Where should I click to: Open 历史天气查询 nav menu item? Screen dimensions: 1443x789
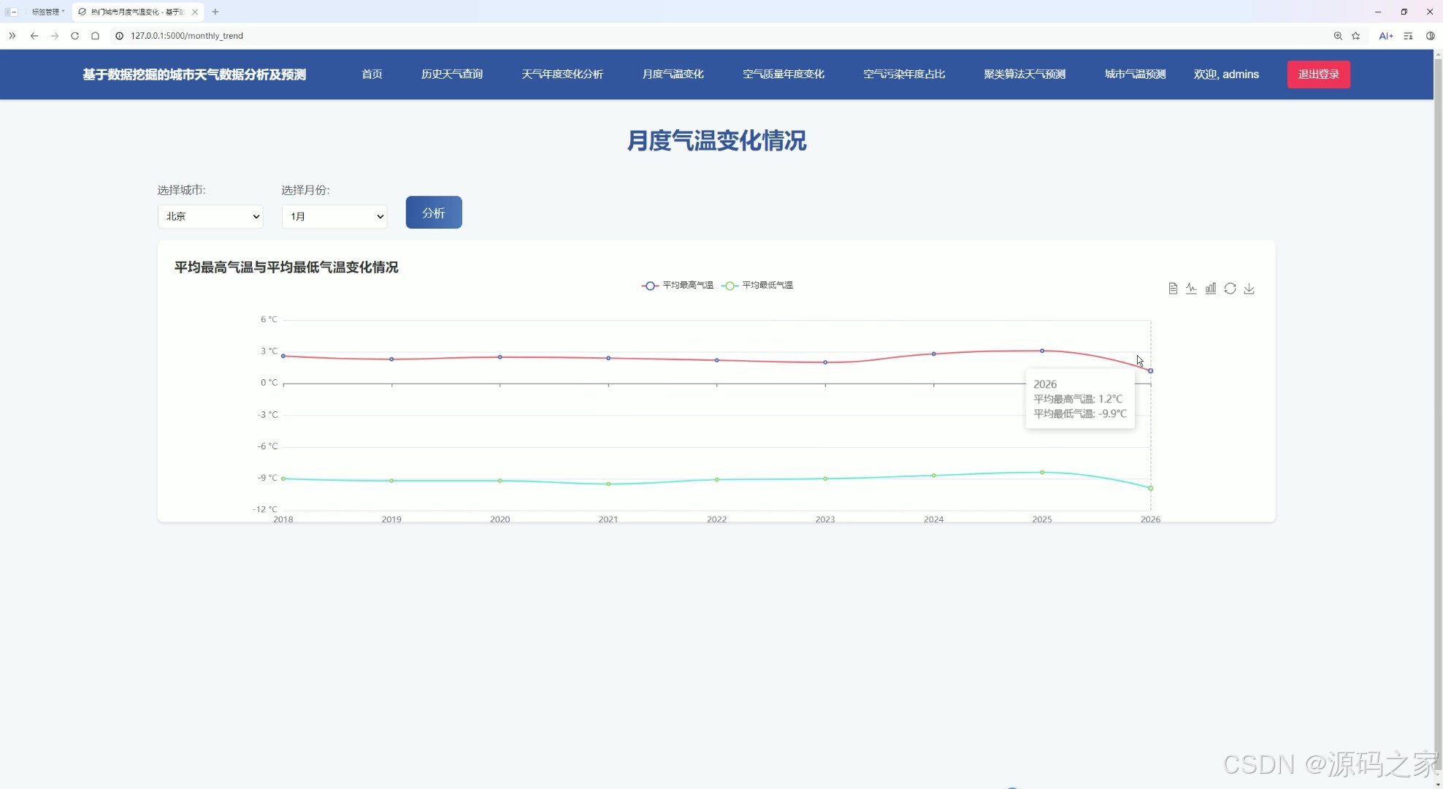click(451, 75)
